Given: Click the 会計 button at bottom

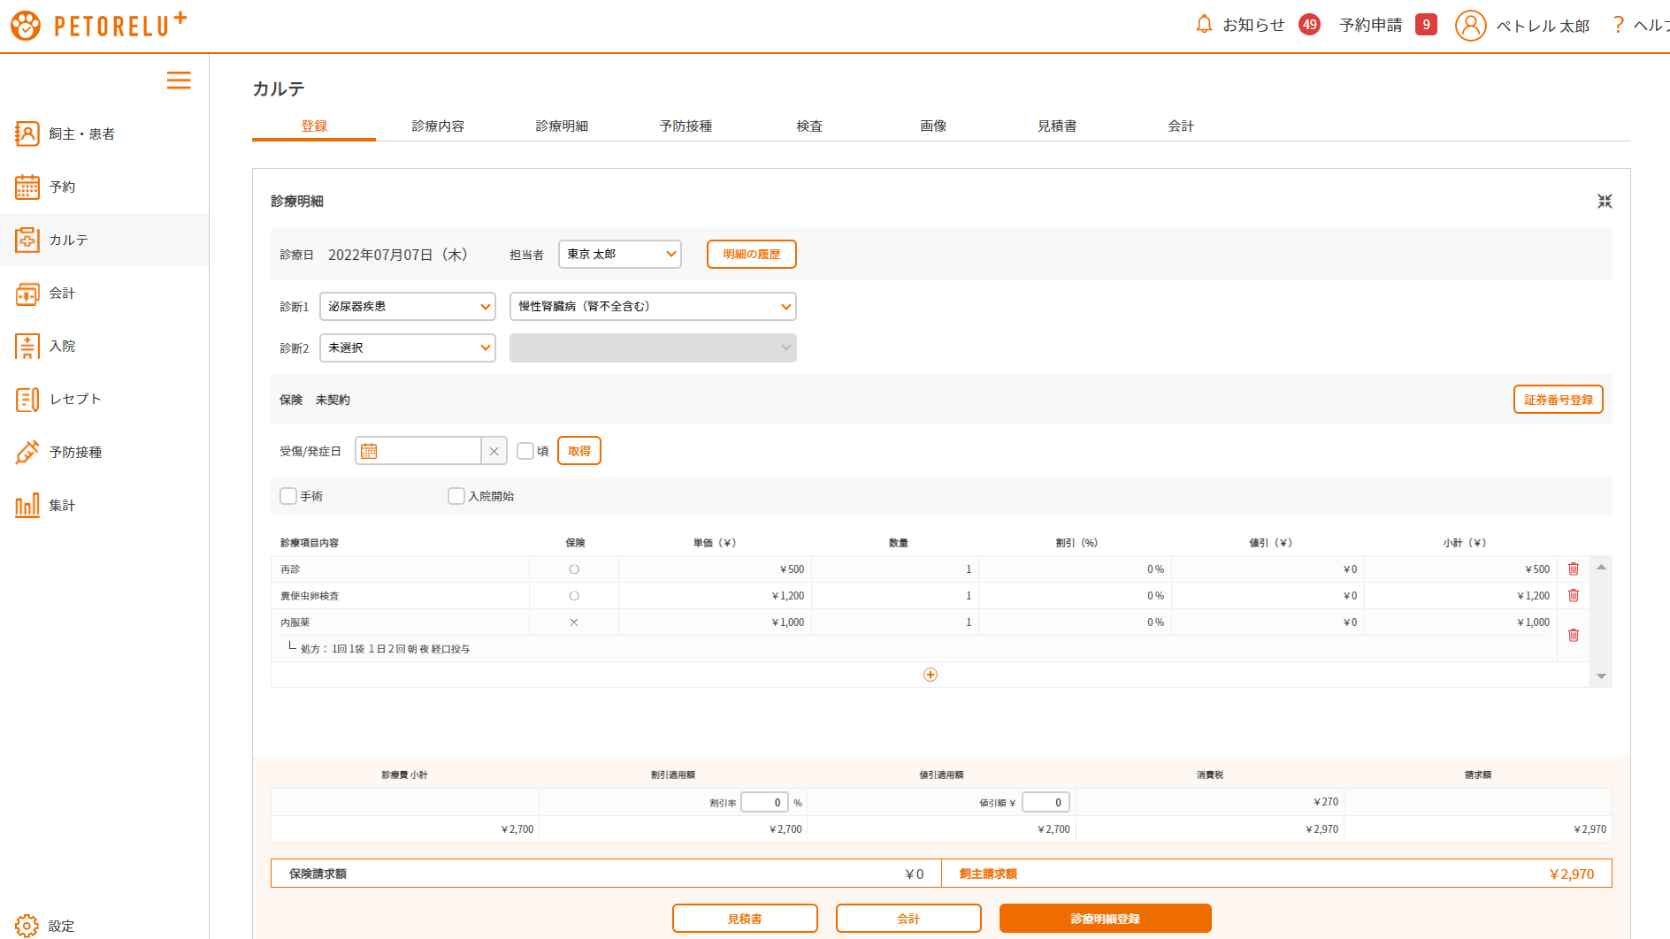Looking at the screenshot, I should point(908,919).
